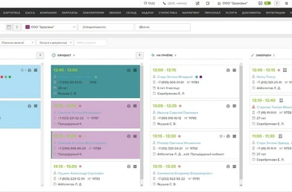
Task: Open the Услуги и документы filter dropdown
Action: click(x=55, y=43)
